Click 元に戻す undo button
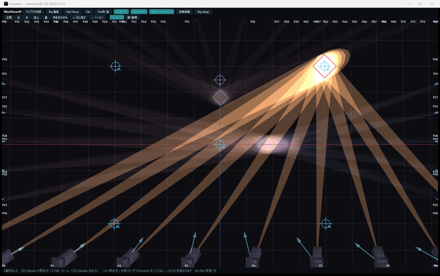 pyautogui.click(x=79, y=17)
